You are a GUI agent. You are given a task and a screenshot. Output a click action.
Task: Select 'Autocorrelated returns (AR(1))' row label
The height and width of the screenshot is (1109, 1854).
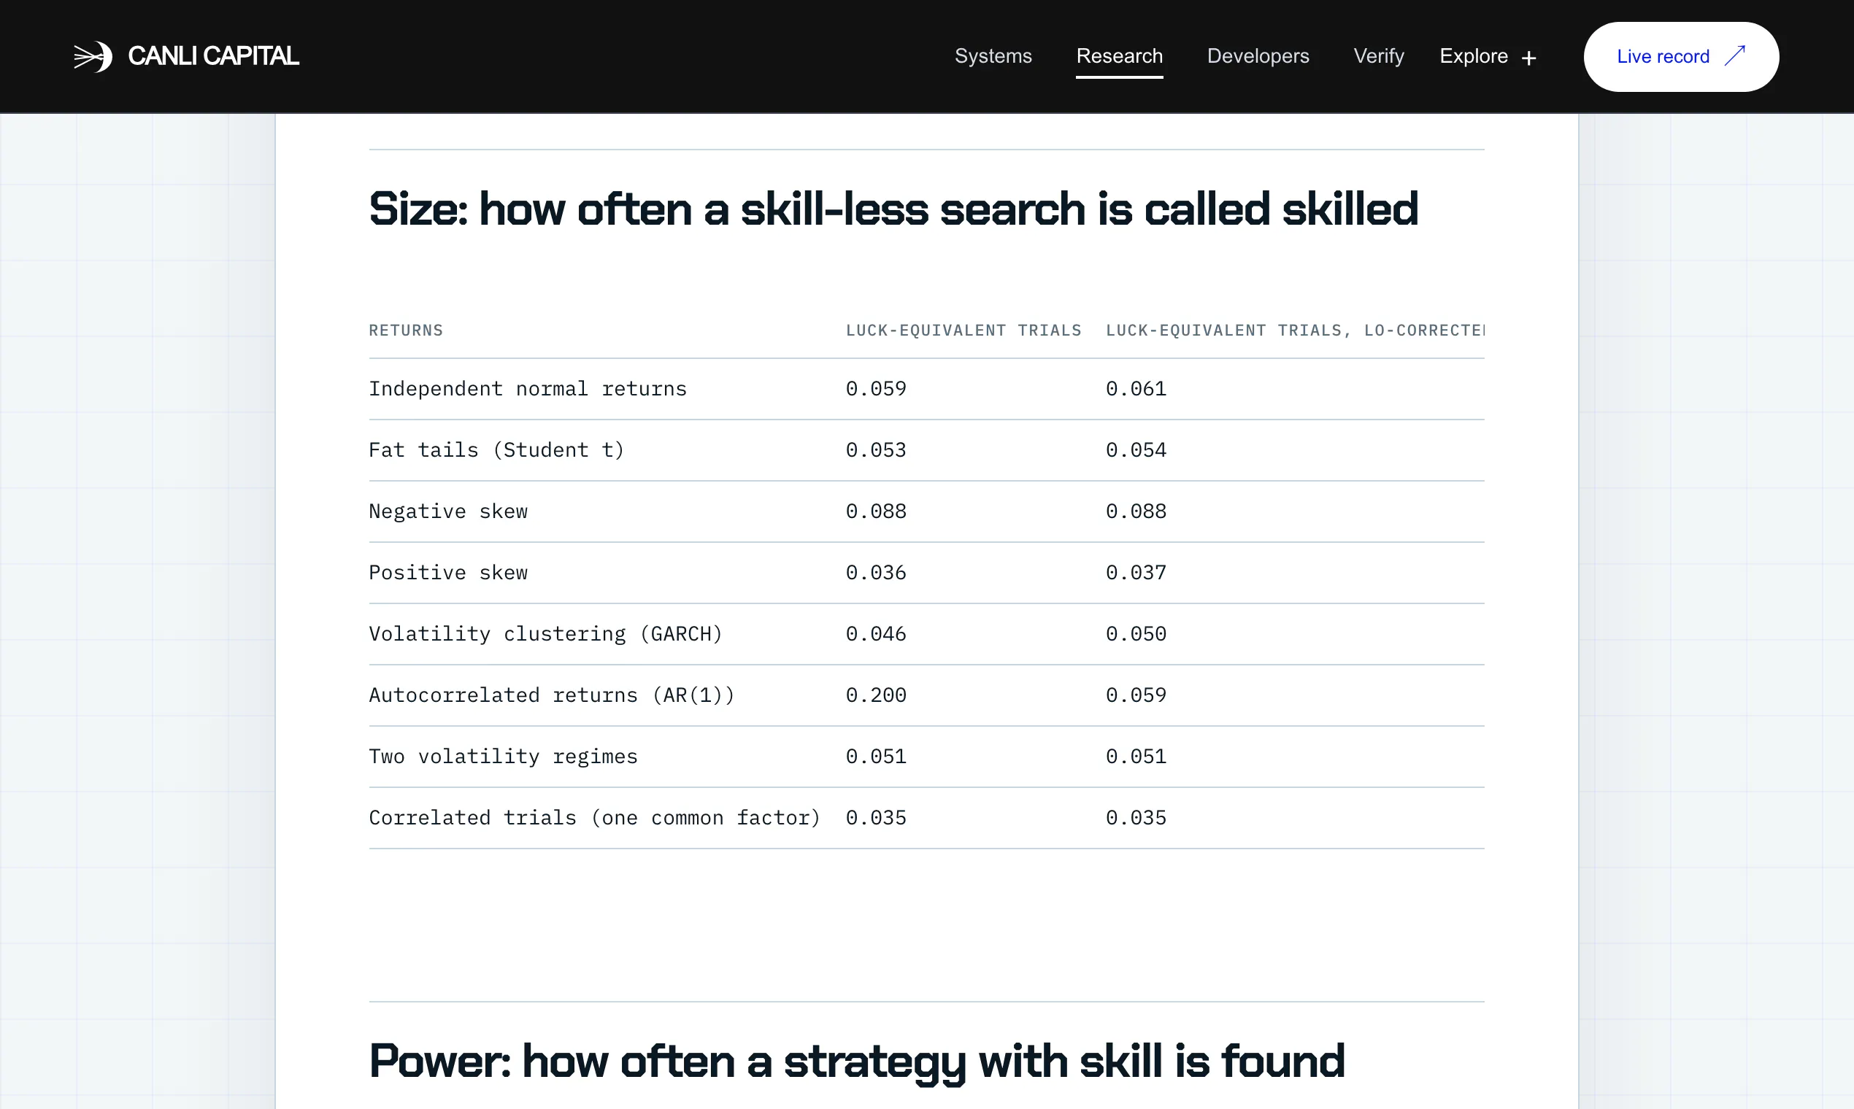(552, 695)
